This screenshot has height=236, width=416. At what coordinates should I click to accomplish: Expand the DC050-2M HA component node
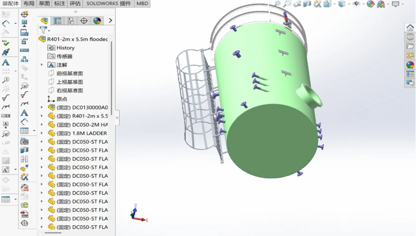click(42, 124)
